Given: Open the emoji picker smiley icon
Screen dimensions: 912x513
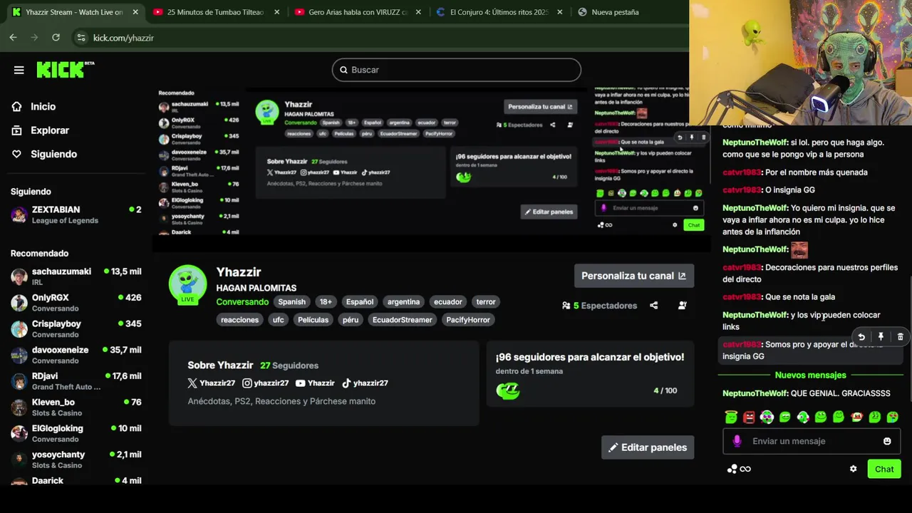Looking at the screenshot, I should [887, 441].
